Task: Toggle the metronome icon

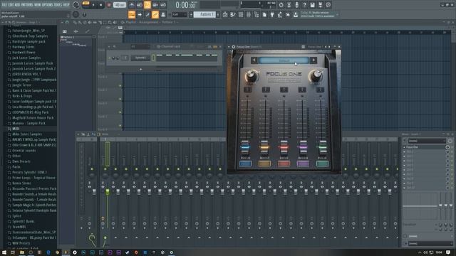Action: (131, 5)
